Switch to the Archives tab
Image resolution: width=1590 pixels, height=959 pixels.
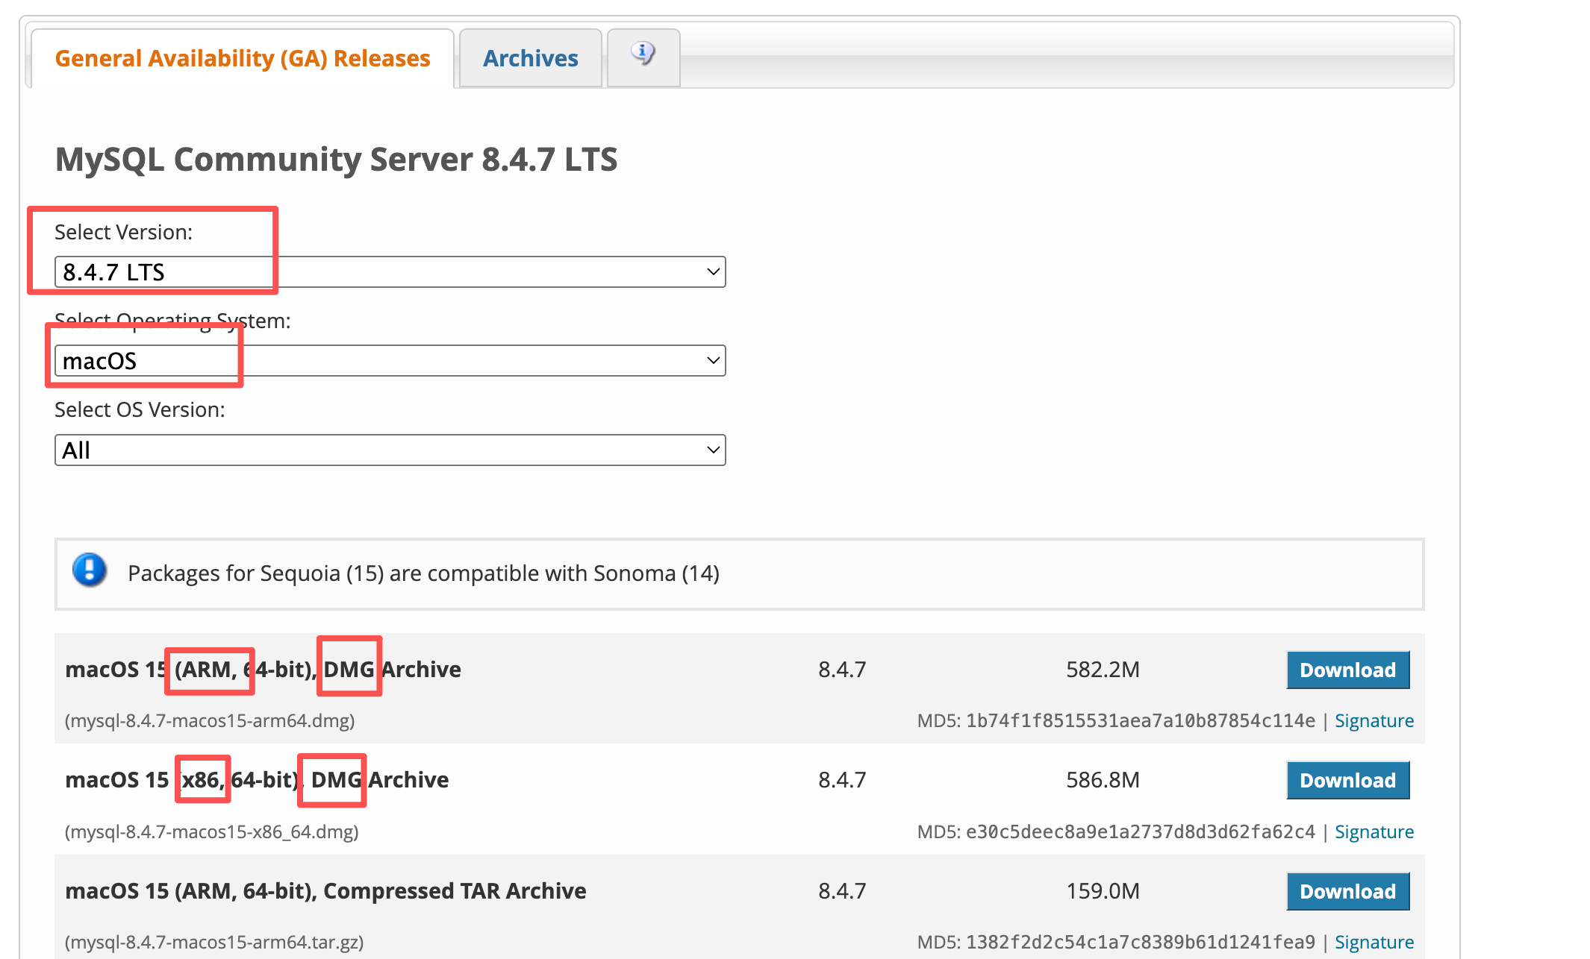click(x=530, y=58)
